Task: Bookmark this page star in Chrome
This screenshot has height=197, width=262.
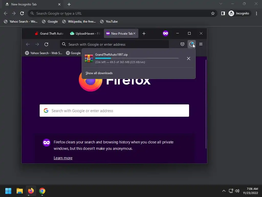Action: click(213, 13)
